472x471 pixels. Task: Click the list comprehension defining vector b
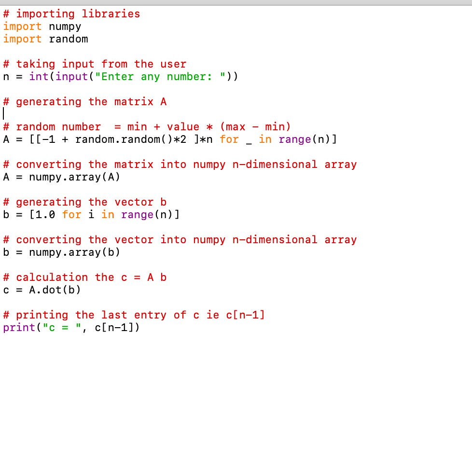coord(92,214)
